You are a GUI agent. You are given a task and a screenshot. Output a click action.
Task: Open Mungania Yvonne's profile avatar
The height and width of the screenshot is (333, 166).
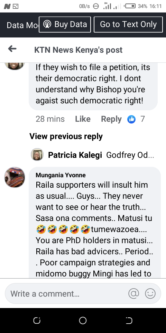(15, 177)
